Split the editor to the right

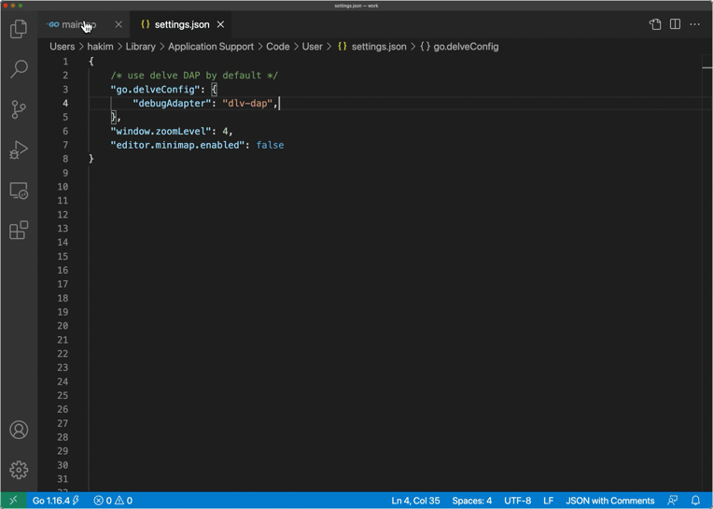[x=675, y=24]
